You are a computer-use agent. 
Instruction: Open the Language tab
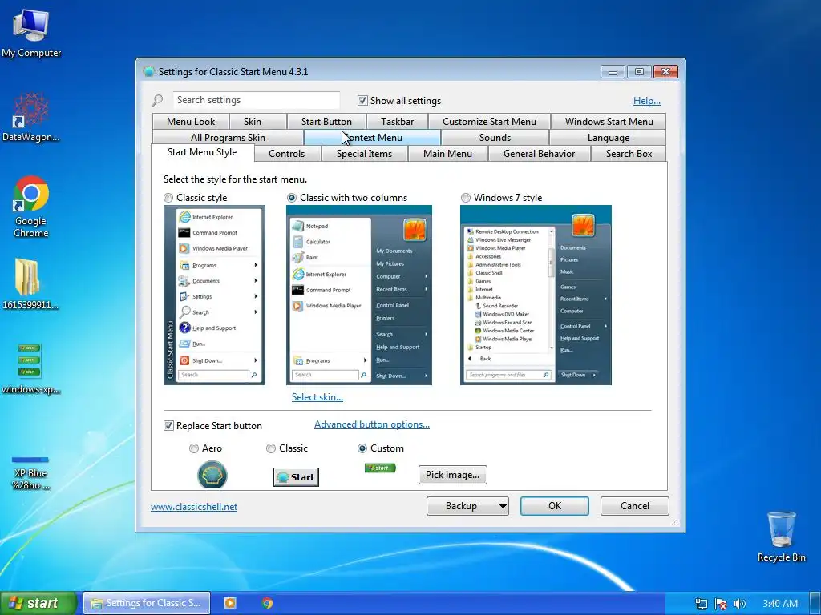coord(608,138)
